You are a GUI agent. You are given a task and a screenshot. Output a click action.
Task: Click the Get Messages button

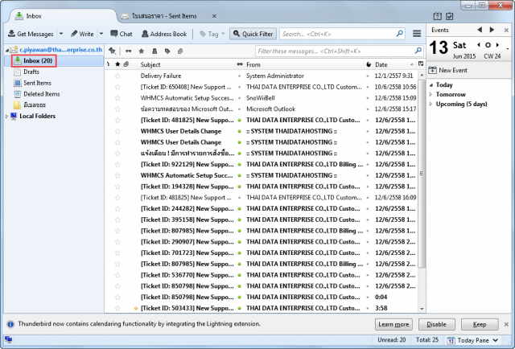click(31, 34)
